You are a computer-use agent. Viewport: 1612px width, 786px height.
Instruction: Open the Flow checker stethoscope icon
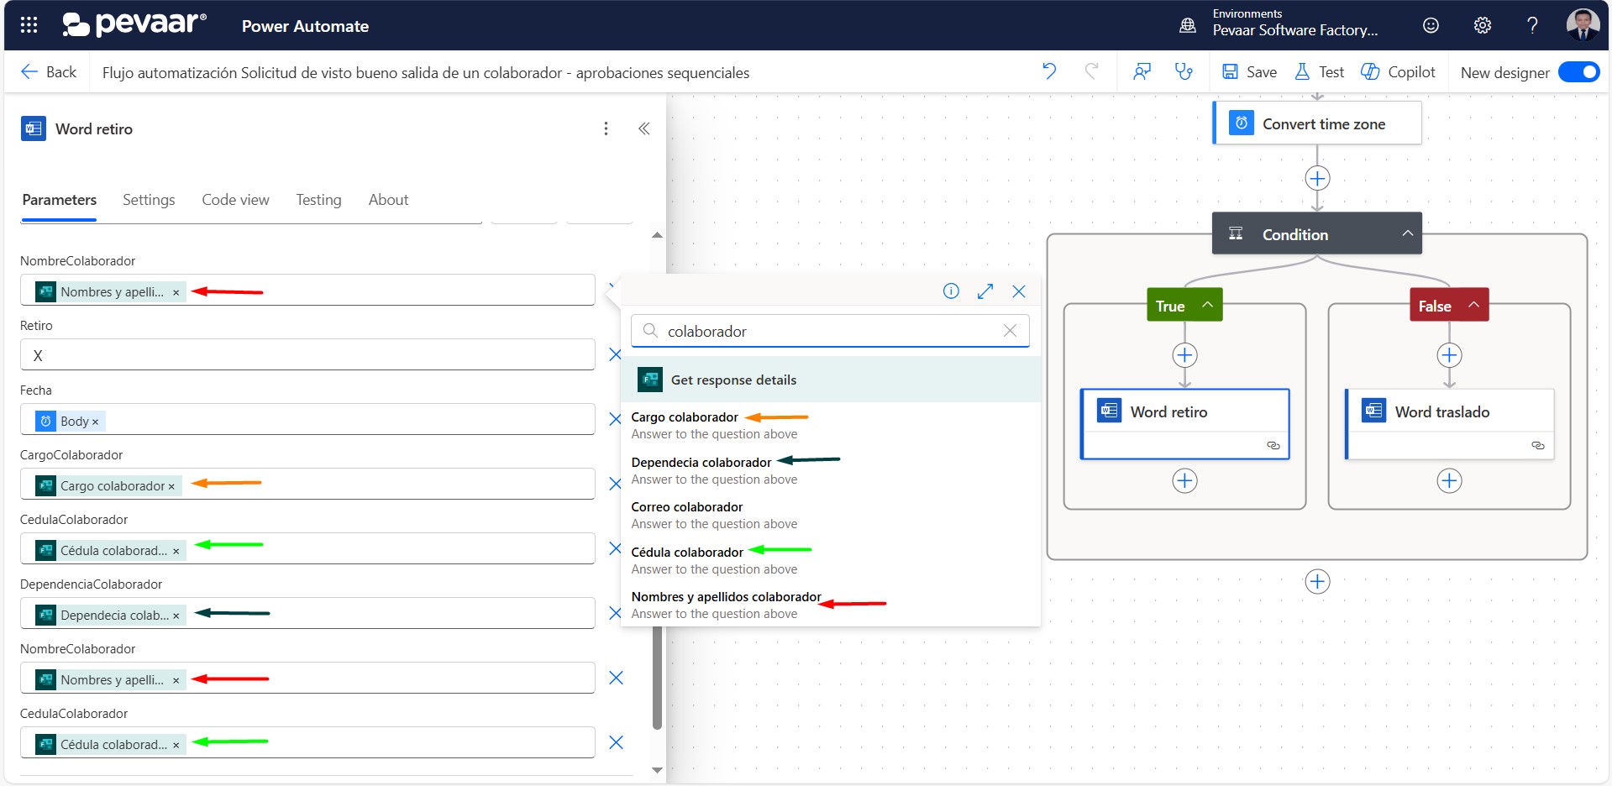coord(1184,71)
